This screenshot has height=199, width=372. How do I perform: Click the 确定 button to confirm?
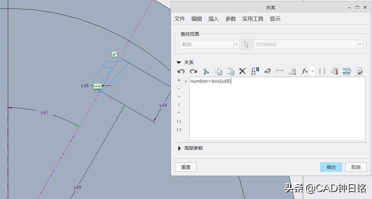(x=331, y=167)
